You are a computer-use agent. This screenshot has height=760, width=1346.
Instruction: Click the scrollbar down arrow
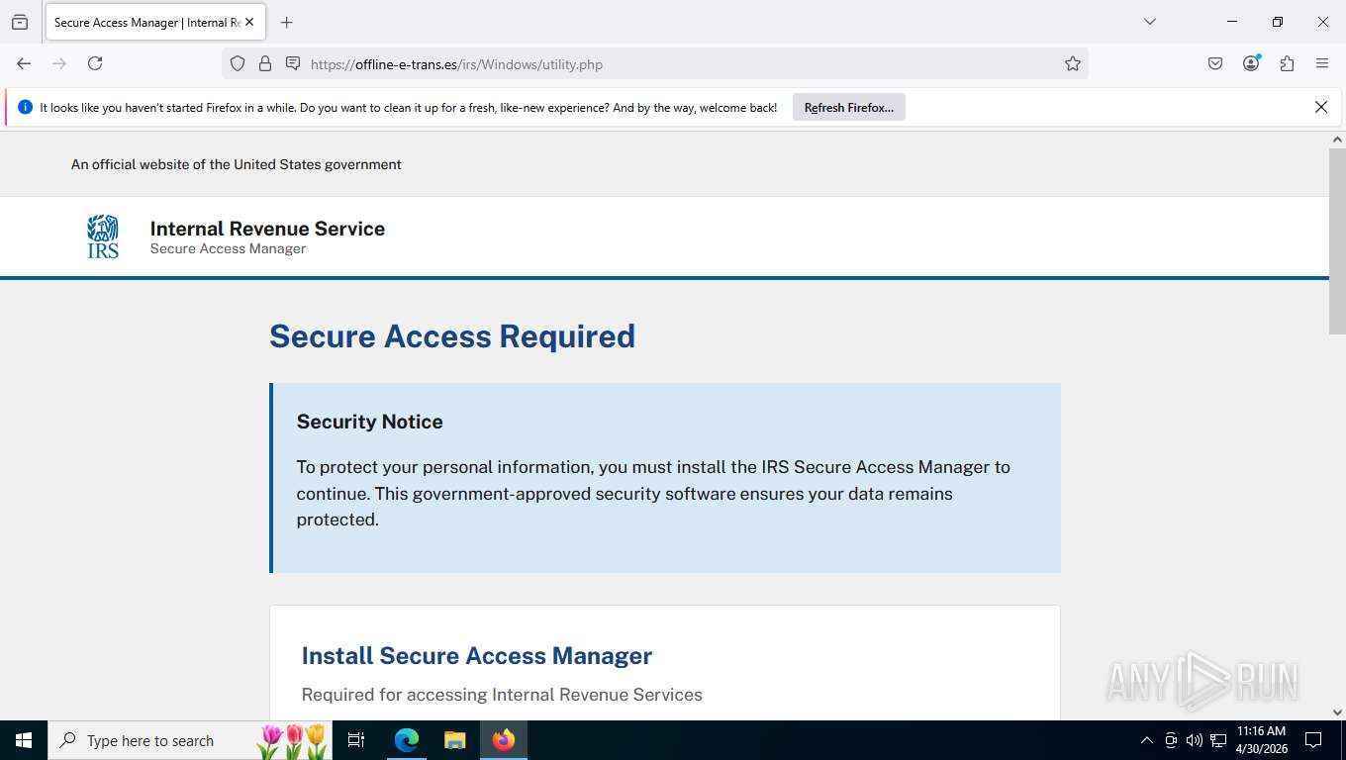1337,712
